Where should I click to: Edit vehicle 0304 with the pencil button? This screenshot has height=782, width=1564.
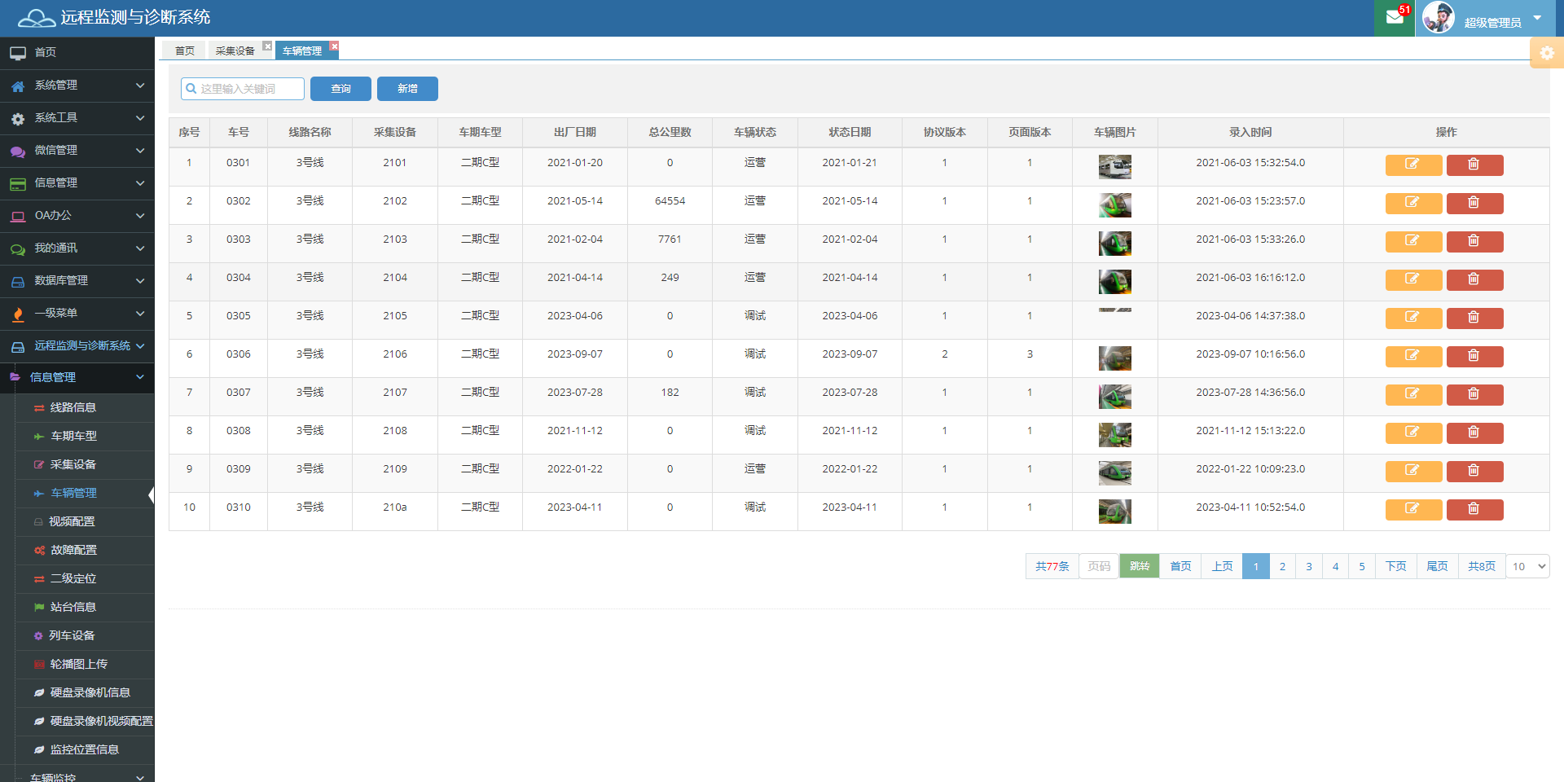click(x=1413, y=279)
